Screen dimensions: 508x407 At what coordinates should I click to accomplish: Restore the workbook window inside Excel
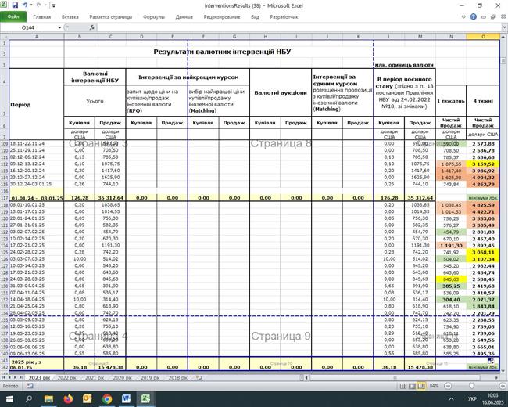pos(493,17)
